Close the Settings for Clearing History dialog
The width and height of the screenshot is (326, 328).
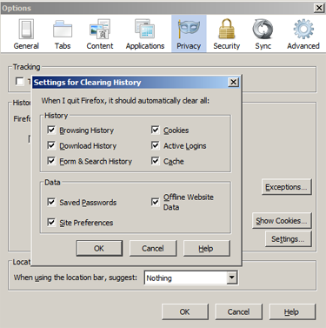[233, 83]
